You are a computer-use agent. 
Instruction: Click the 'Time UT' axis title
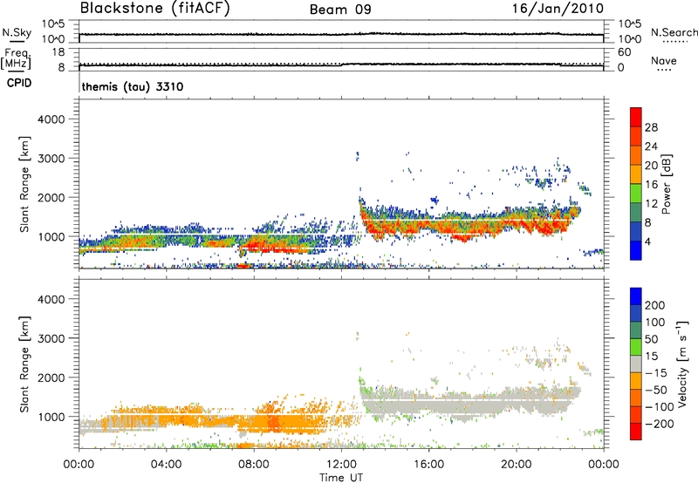(341, 478)
